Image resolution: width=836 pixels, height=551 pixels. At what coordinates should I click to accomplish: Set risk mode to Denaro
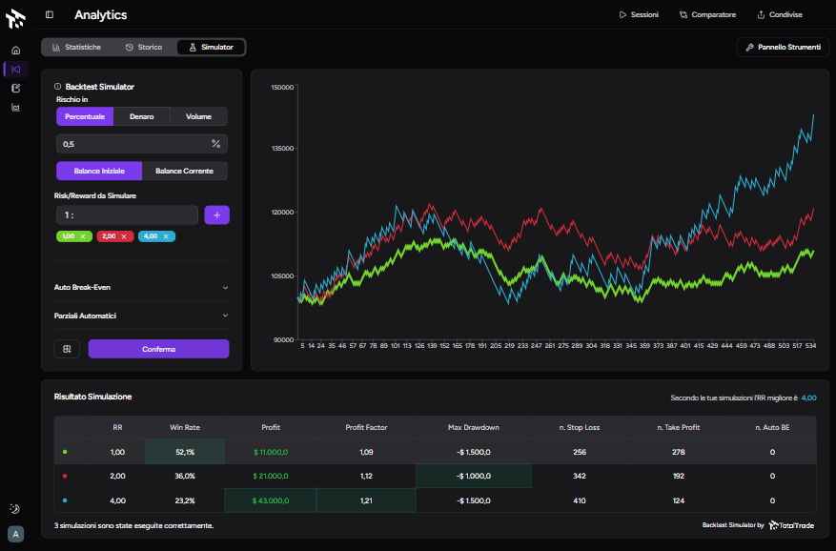click(x=142, y=116)
